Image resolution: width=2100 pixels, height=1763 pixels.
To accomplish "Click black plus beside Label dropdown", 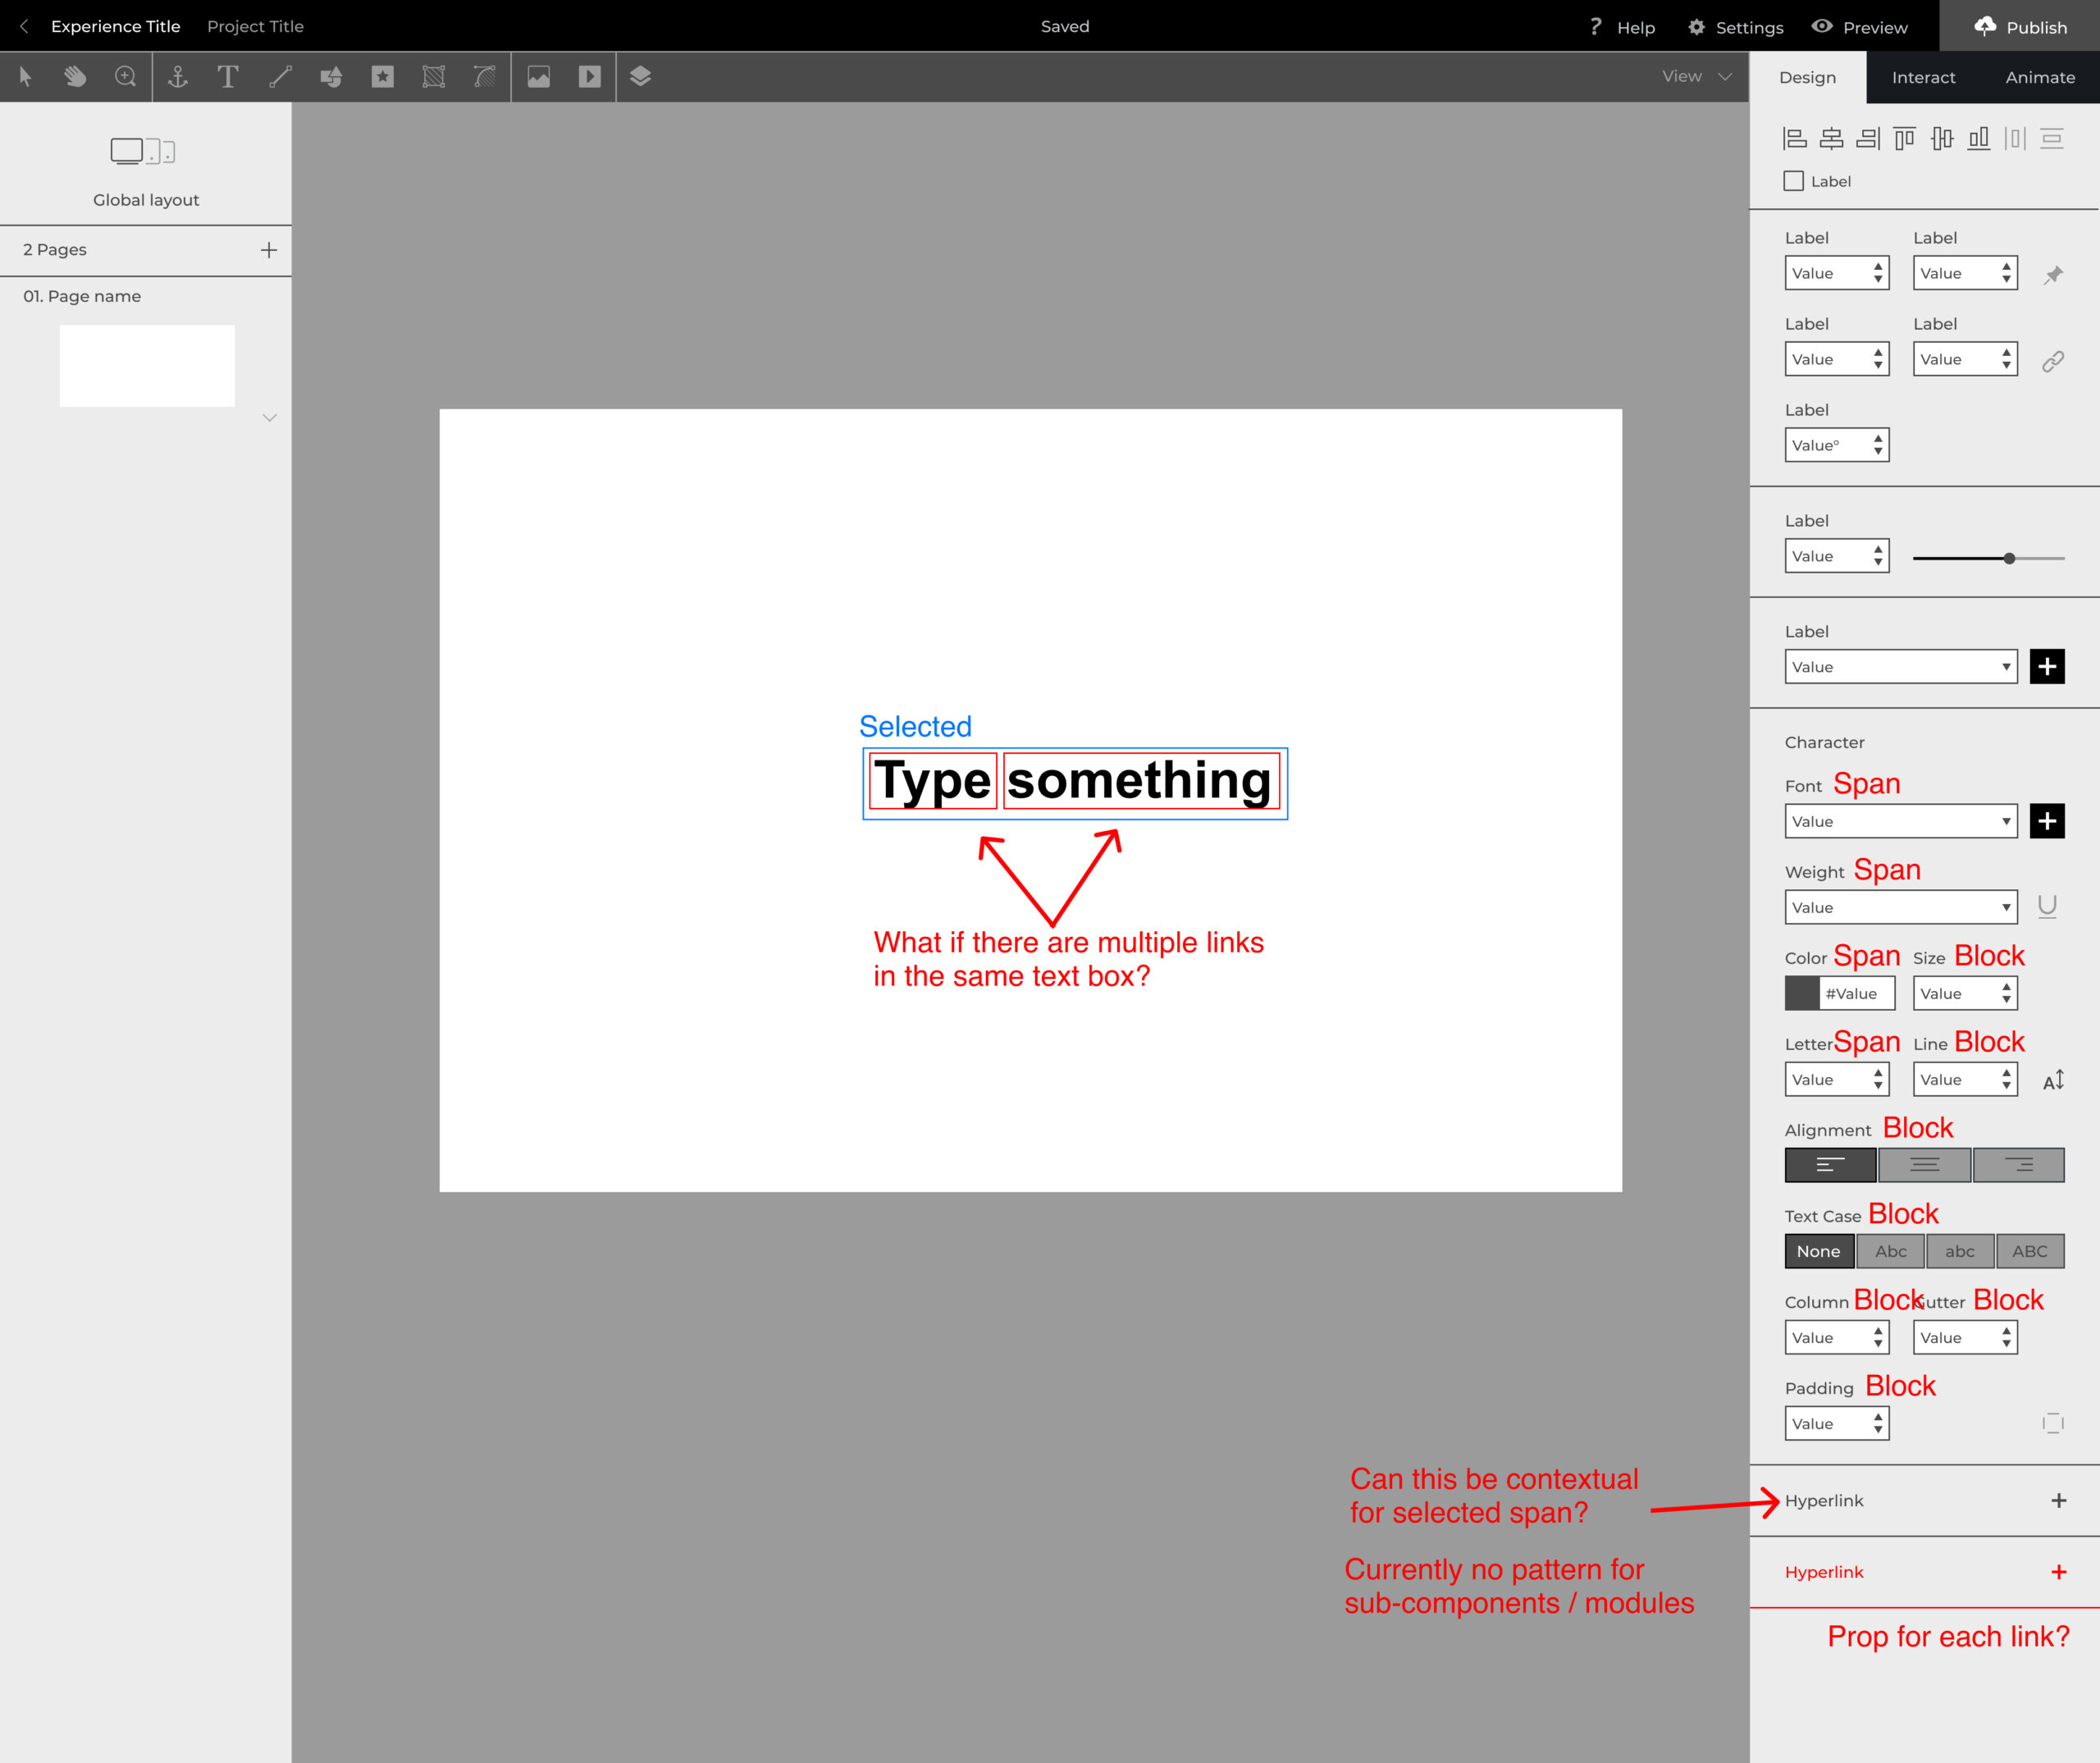I will coord(2047,667).
